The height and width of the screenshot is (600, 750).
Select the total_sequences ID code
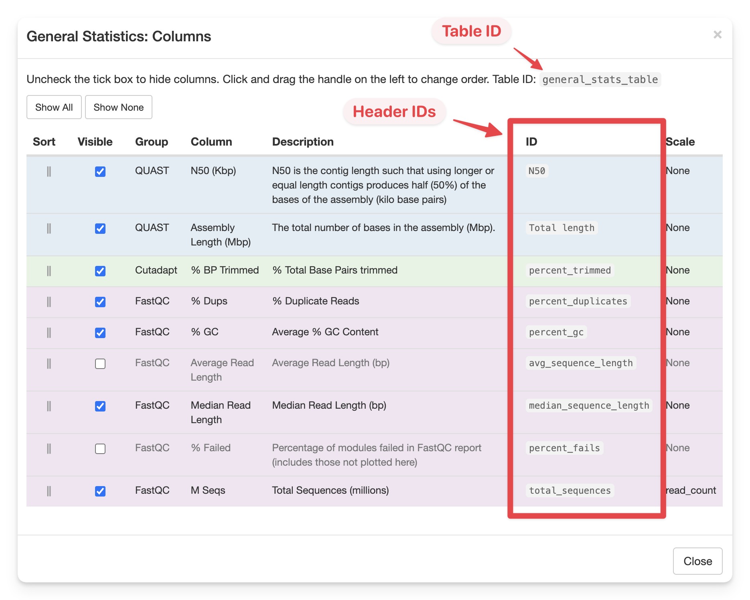point(569,491)
